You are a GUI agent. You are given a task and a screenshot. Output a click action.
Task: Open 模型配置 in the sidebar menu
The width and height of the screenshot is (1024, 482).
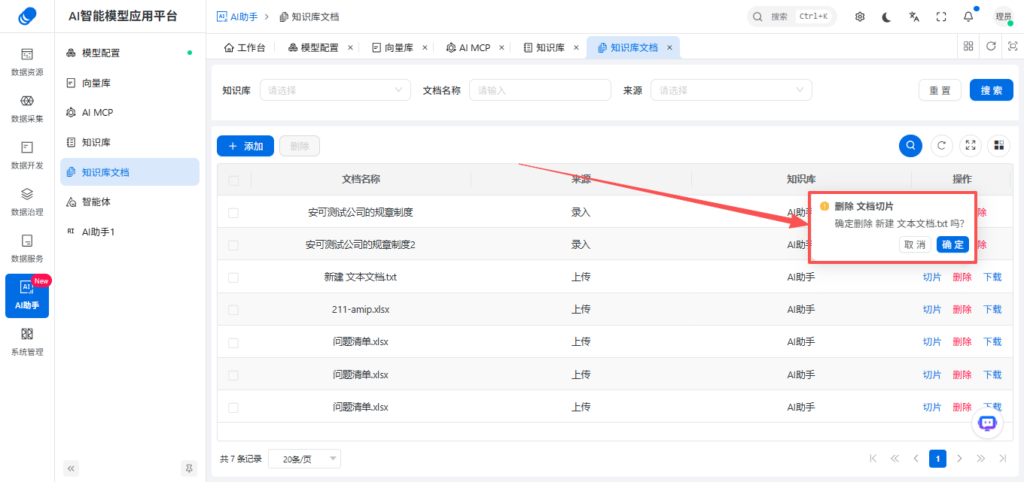[130, 53]
